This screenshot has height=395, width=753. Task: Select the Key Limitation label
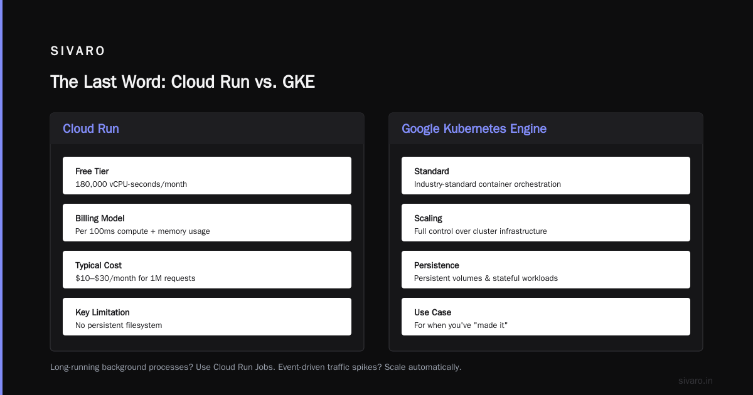pos(102,312)
